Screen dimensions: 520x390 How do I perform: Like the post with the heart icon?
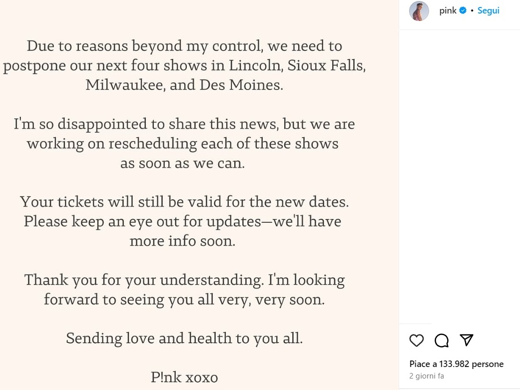pyautogui.click(x=416, y=340)
